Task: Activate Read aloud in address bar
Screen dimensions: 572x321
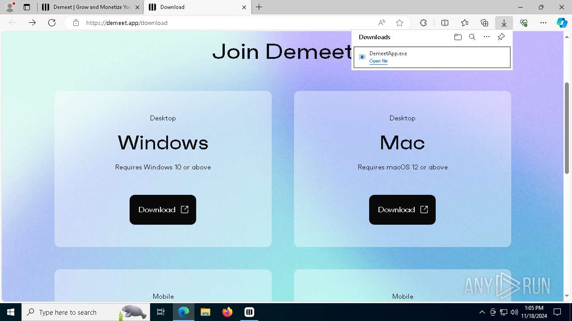Action: [x=382, y=23]
